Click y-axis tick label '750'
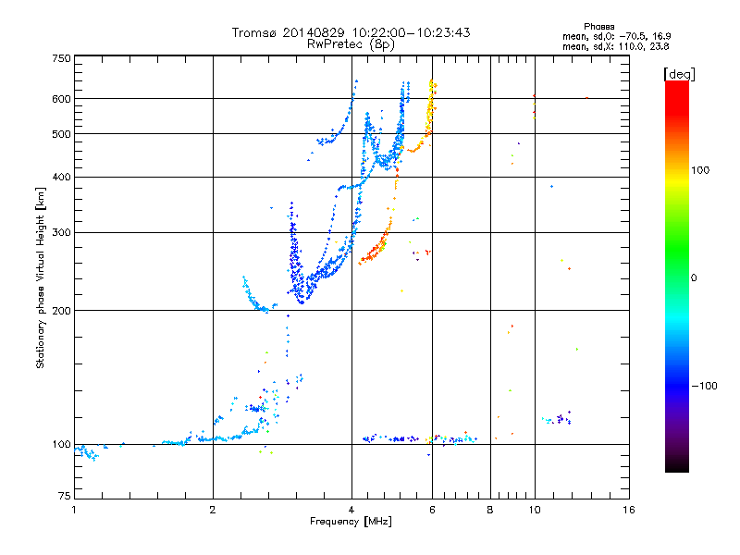This screenshot has width=740, height=555. [62, 58]
